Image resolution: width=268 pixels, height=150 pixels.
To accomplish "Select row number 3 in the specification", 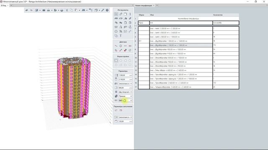I will (x=136, y=29).
